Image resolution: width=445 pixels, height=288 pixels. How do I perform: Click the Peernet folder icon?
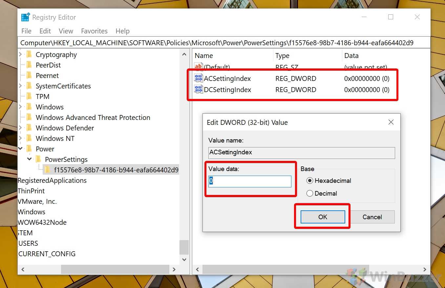[x=29, y=75]
